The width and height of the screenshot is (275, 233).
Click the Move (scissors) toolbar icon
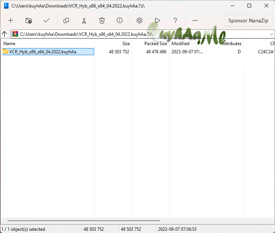tap(84, 21)
